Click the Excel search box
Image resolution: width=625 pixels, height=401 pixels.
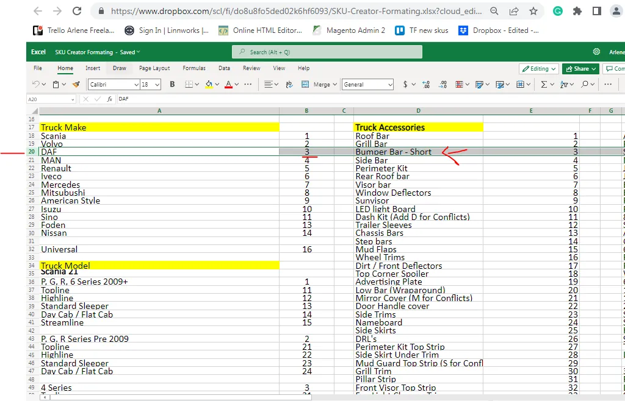tap(327, 52)
